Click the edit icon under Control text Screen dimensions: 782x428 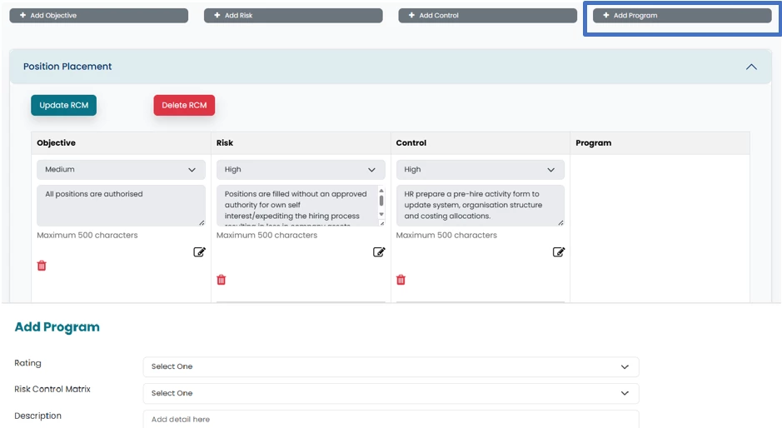click(559, 252)
